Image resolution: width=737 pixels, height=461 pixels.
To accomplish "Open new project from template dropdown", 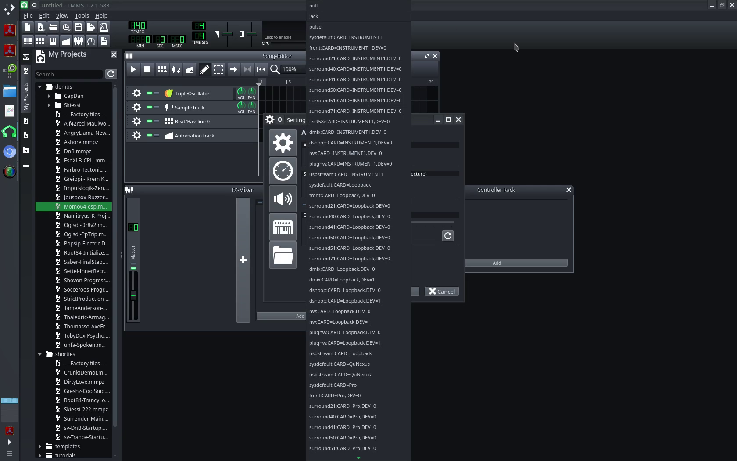I will click(40, 27).
